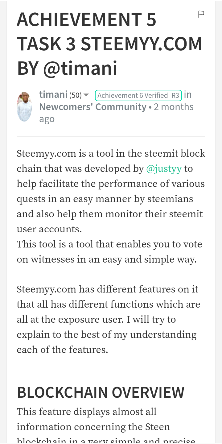Click the BLOCKCHAIN OVERVIEW heading
222x444 pixels.
tap(101, 392)
